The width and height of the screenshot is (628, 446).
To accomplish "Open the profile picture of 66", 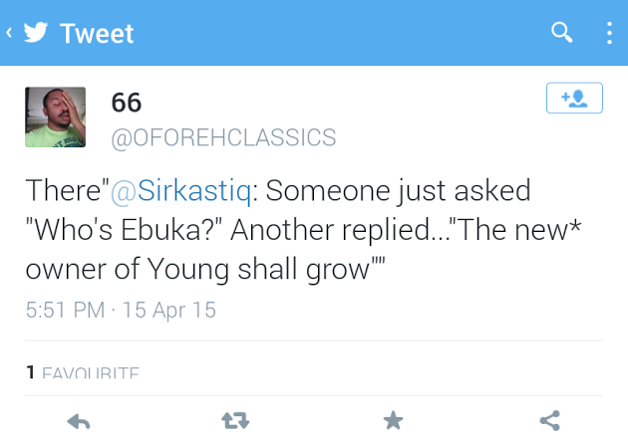I will 55,116.
